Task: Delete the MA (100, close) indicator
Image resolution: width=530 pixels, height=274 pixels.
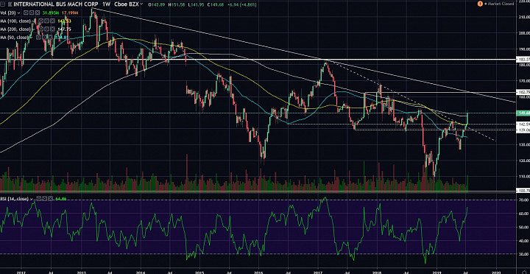Action: (52, 21)
